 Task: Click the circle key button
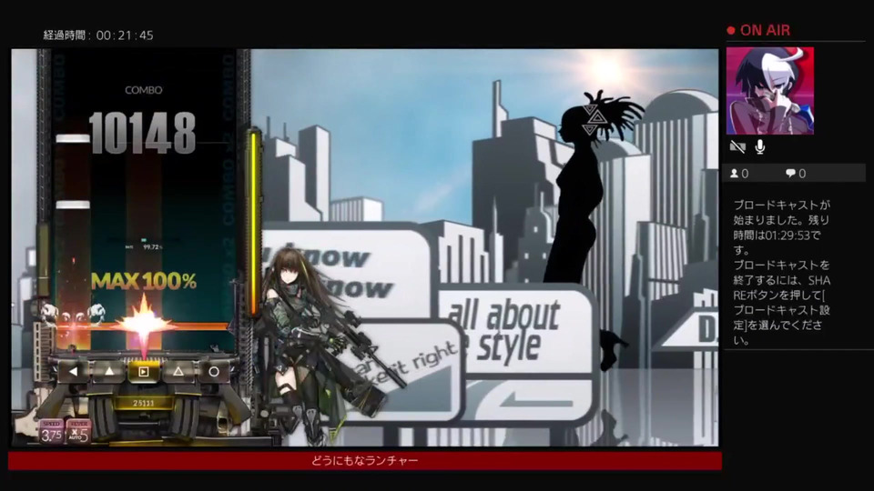[x=213, y=371]
